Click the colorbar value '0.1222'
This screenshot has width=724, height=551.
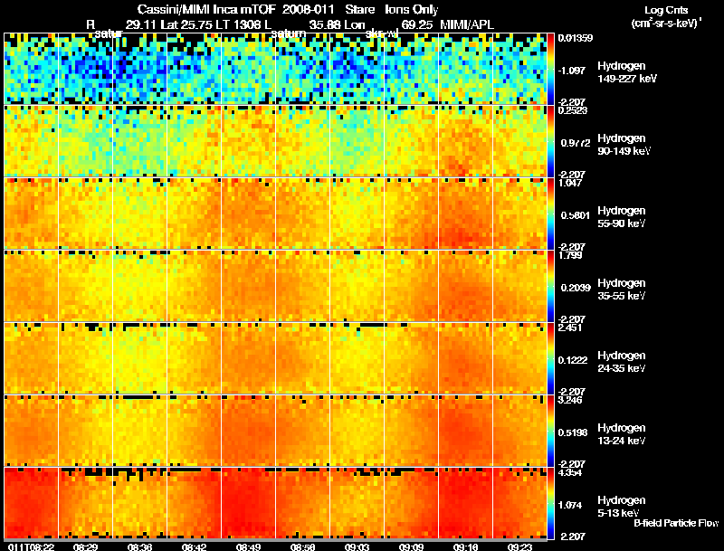pos(573,360)
